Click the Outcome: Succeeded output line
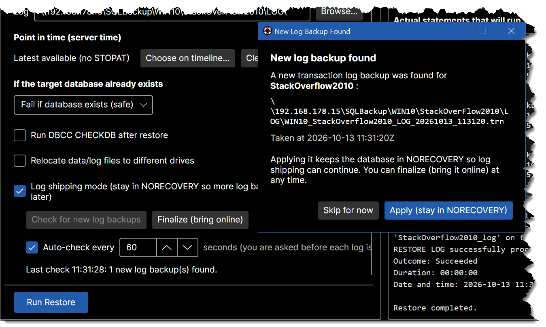Image resolution: width=546 pixels, height=327 pixels. point(435,261)
